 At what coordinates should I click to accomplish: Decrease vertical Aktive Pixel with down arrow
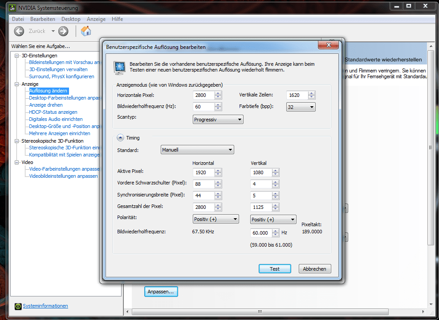276,174
